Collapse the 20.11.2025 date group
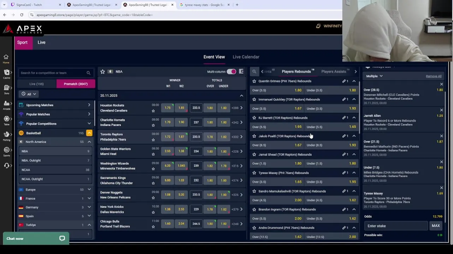The height and width of the screenshot is (254, 453). (242, 96)
